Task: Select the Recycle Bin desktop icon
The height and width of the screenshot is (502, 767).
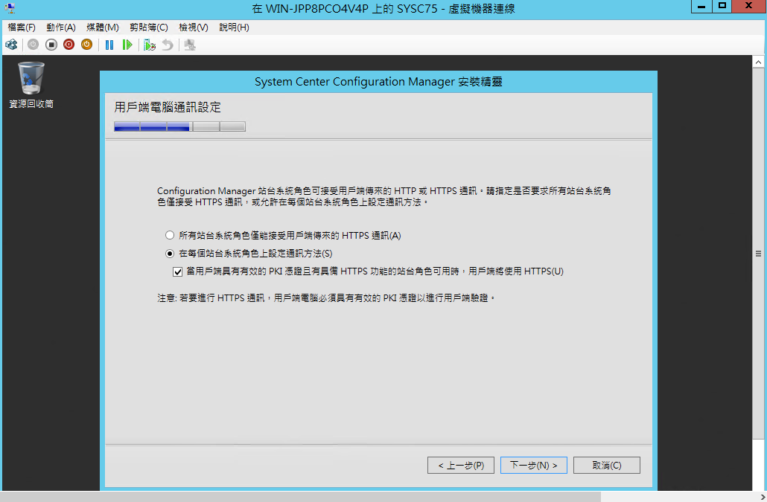Action: (x=31, y=85)
